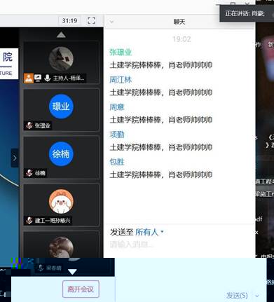Click sender name 项勤 in chat
Image resolution: width=274 pixels, height=302 pixels.
117,135
